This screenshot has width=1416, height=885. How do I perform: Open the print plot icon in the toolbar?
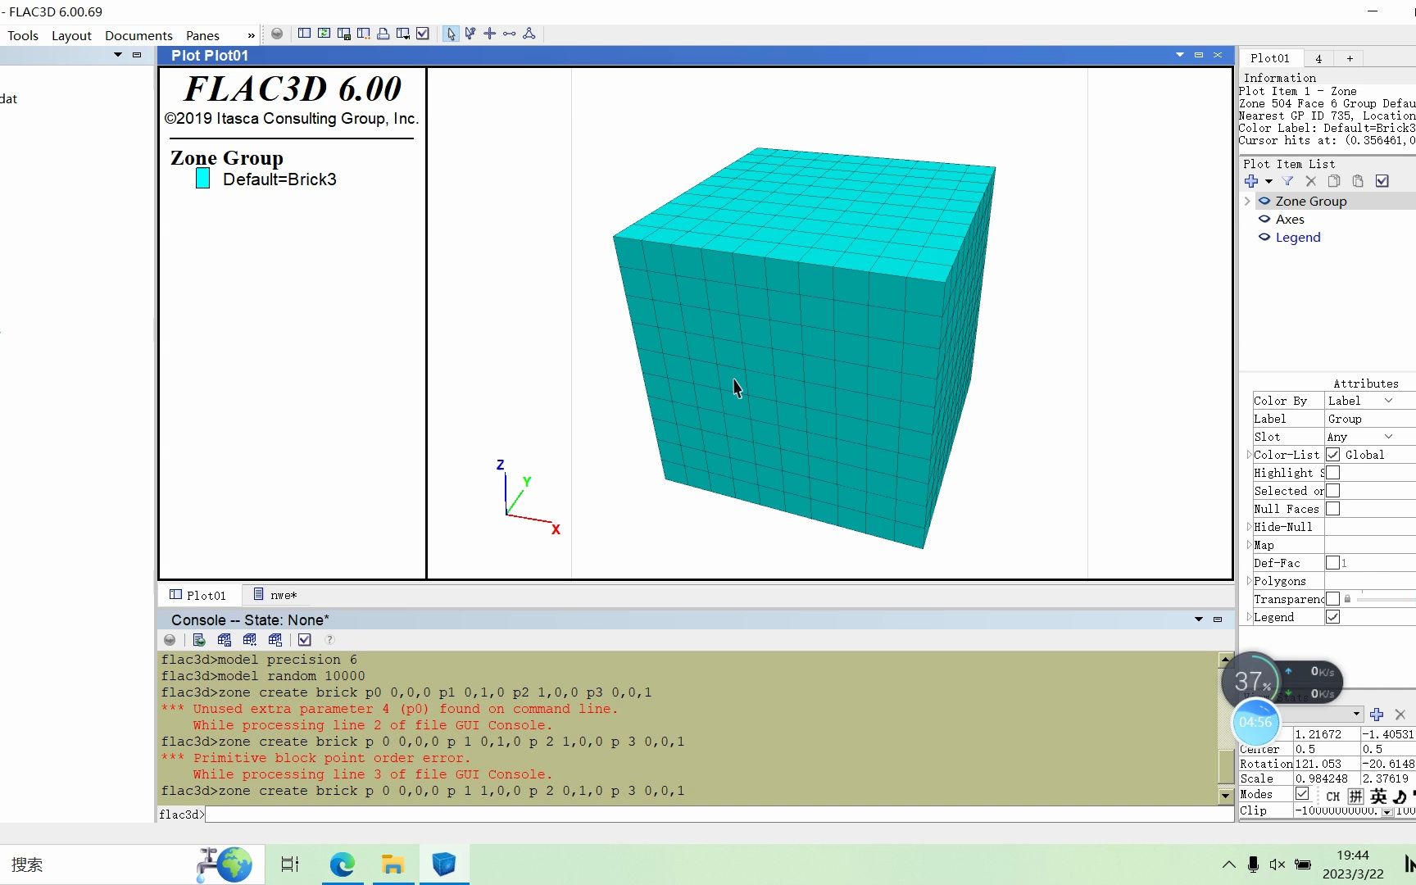(x=383, y=34)
